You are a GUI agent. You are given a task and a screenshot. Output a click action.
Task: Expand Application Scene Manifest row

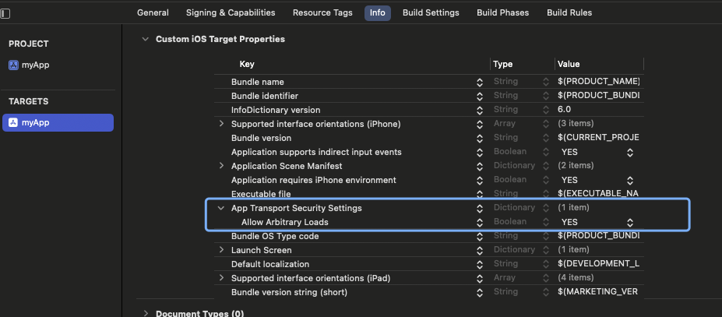tap(221, 166)
